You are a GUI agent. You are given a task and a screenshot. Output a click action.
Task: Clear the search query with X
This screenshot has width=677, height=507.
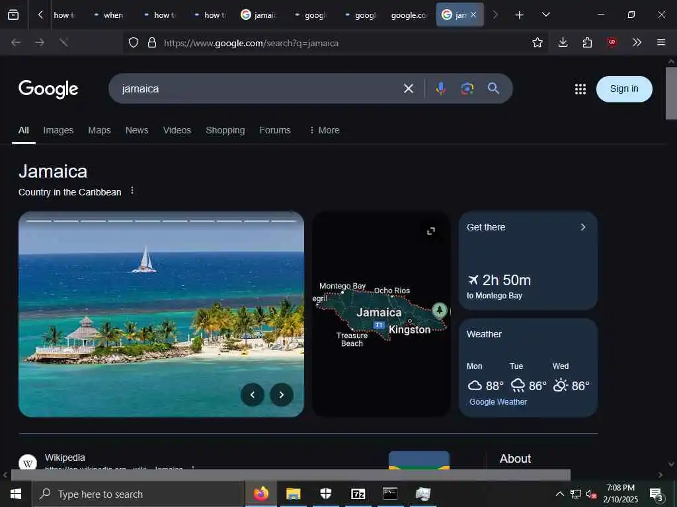pyautogui.click(x=408, y=89)
